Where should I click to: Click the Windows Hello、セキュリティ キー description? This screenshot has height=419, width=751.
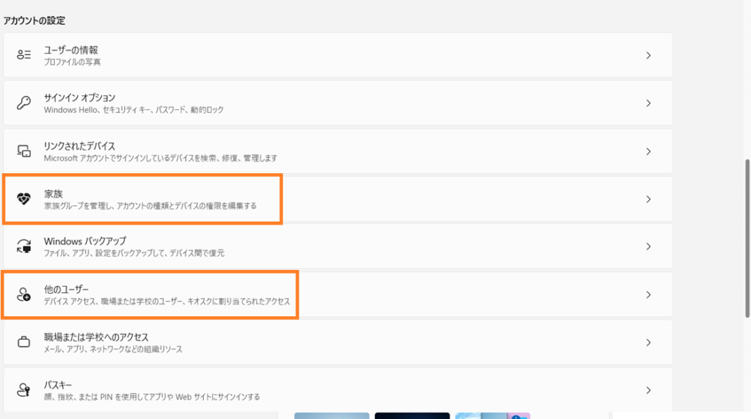click(x=133, y=110)
